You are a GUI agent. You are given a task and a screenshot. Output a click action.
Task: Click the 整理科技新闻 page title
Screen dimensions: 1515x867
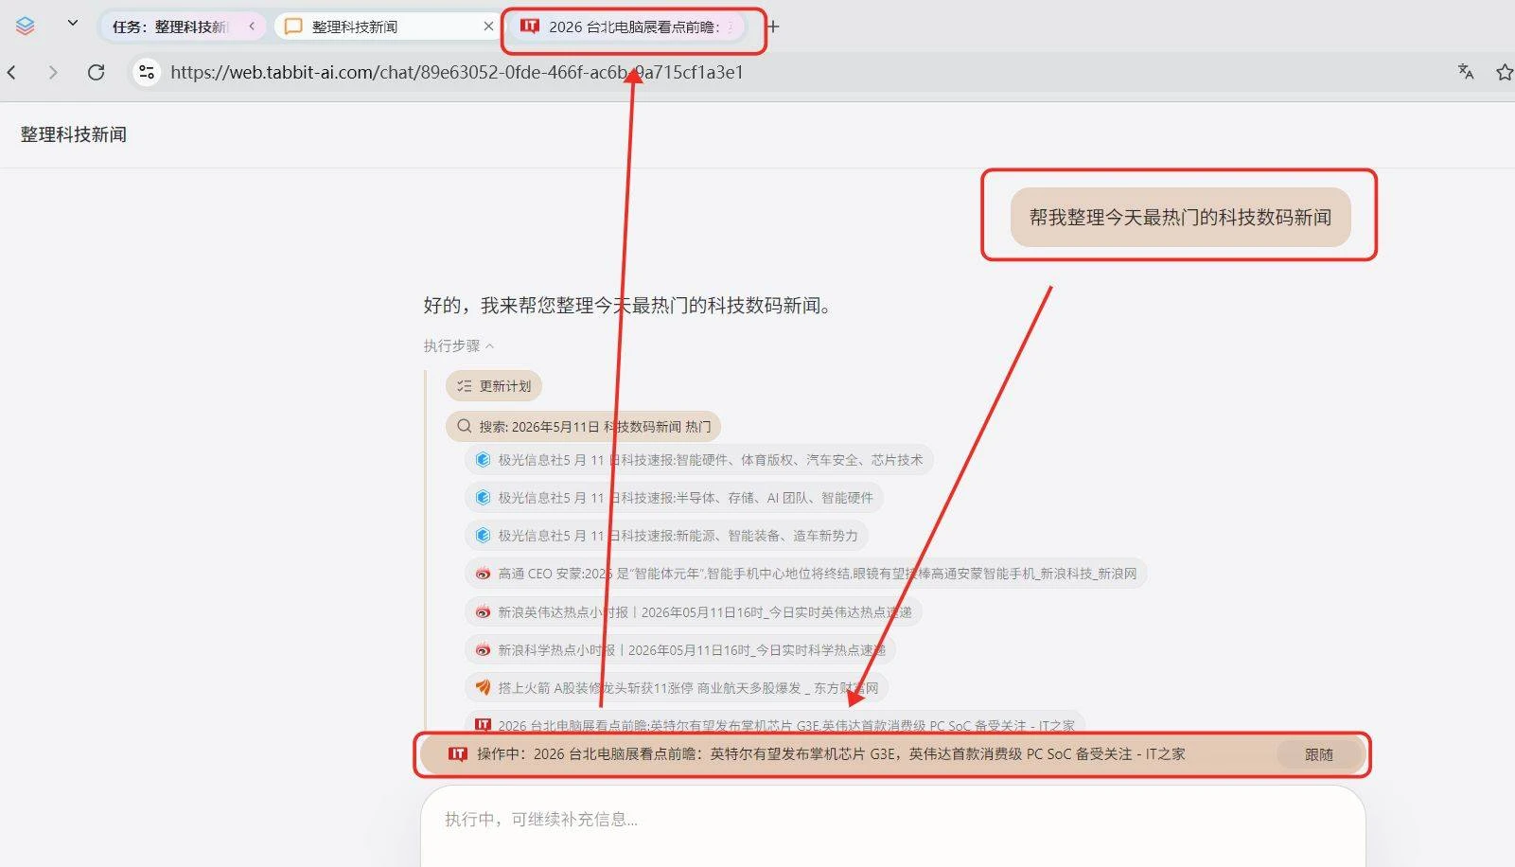click(74, 134)
